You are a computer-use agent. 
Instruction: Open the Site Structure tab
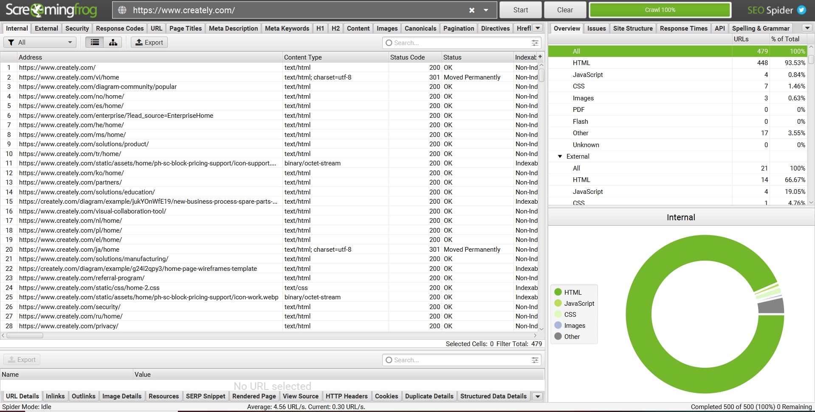tap(633, 28)
